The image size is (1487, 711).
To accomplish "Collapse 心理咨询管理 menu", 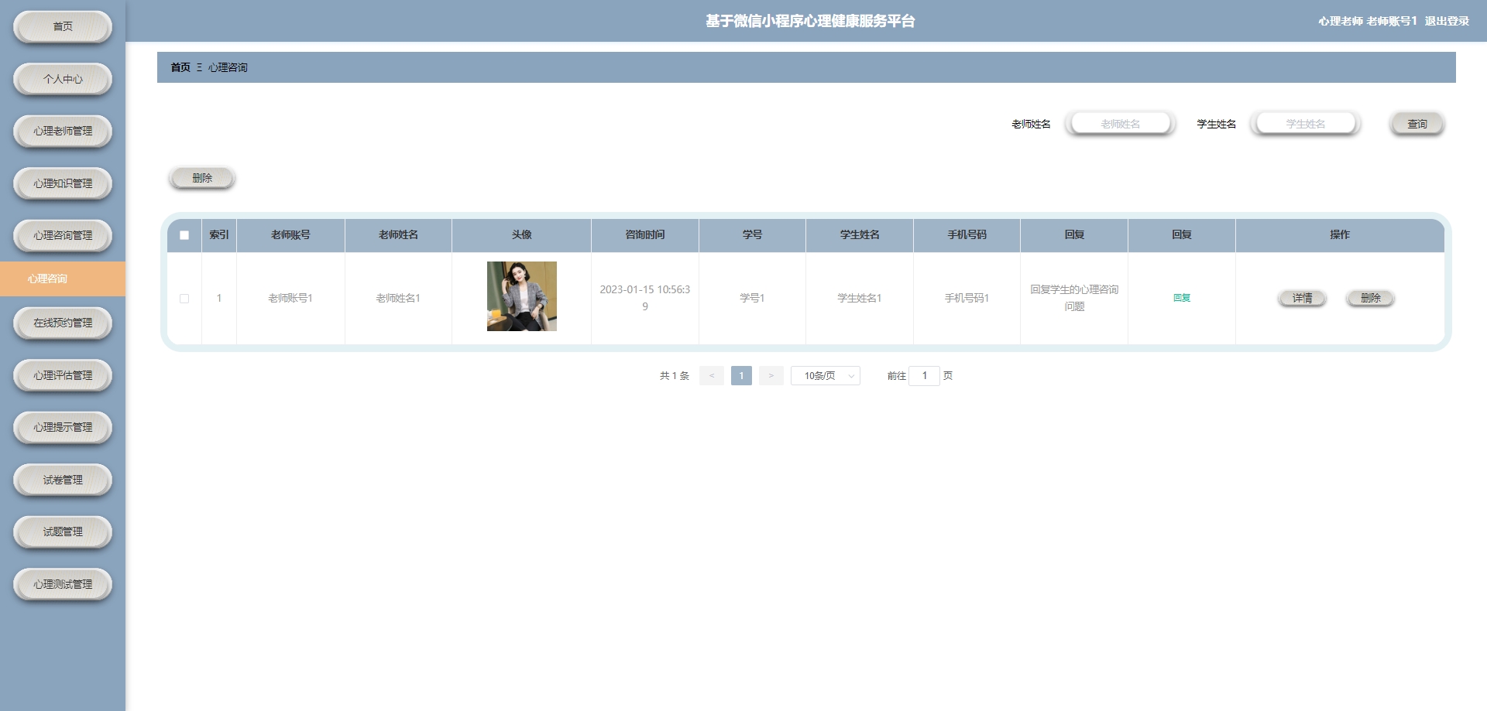I will coord(63,235).
